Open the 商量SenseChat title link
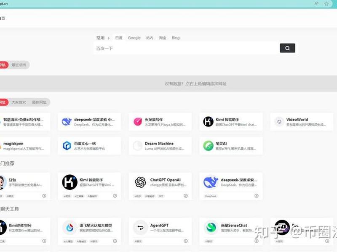 [x=234, y=226]
